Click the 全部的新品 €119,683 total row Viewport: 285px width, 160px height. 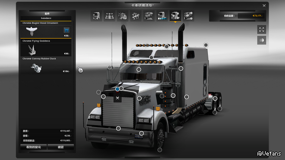point(47,141)
